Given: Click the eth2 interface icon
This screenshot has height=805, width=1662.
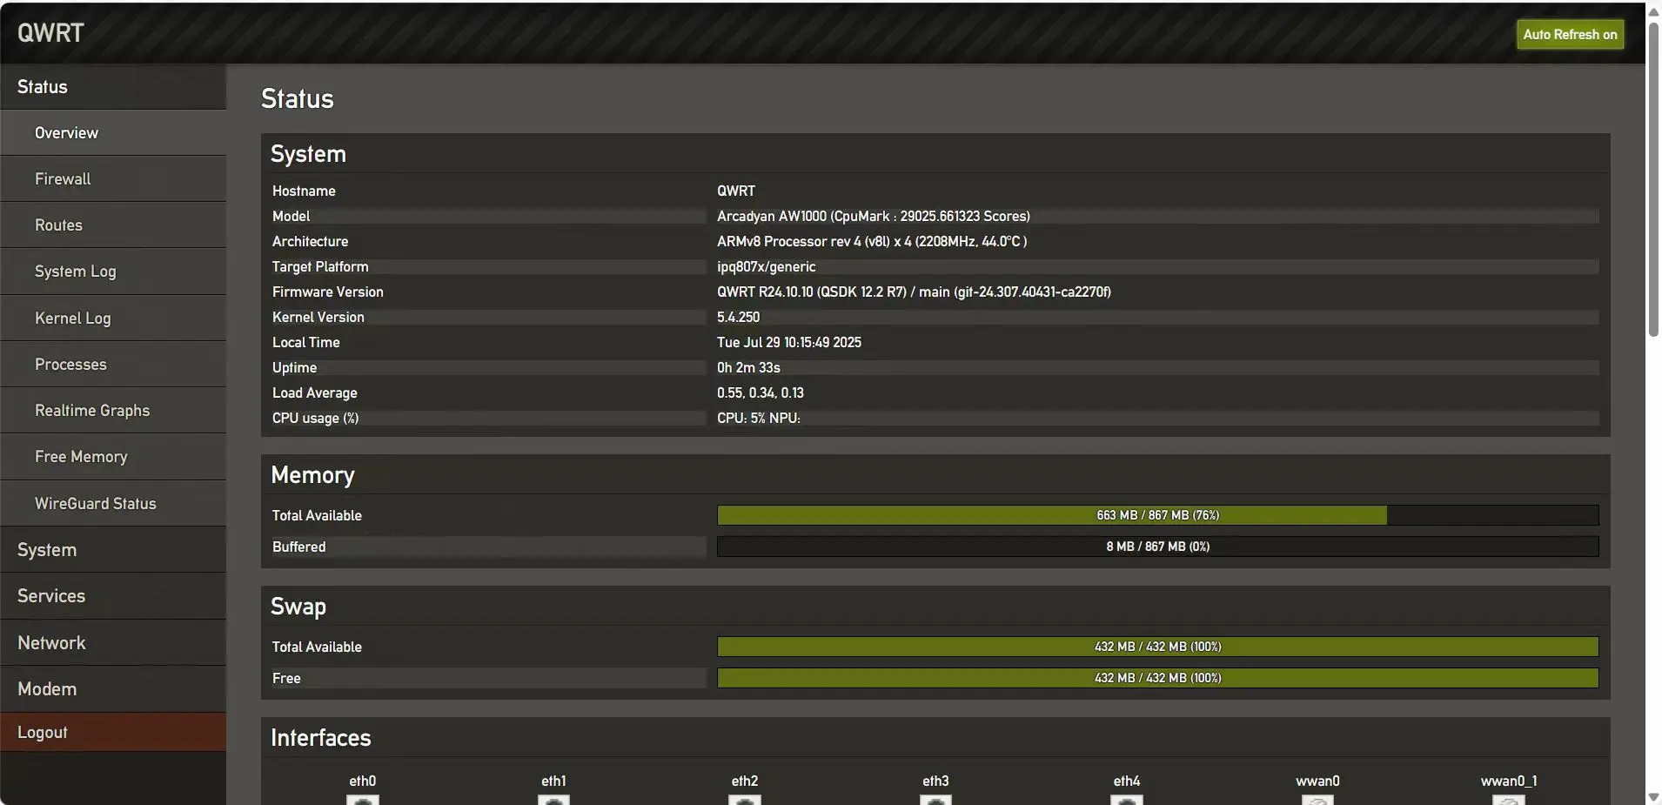Looking at the screenshot, I should tap(744, 799).
